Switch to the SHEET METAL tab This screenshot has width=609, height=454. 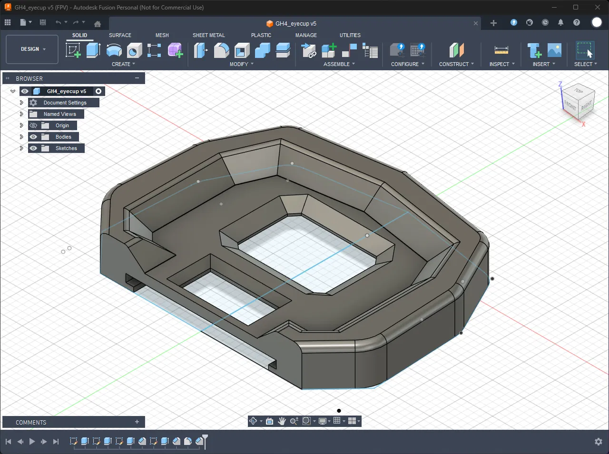208,35
